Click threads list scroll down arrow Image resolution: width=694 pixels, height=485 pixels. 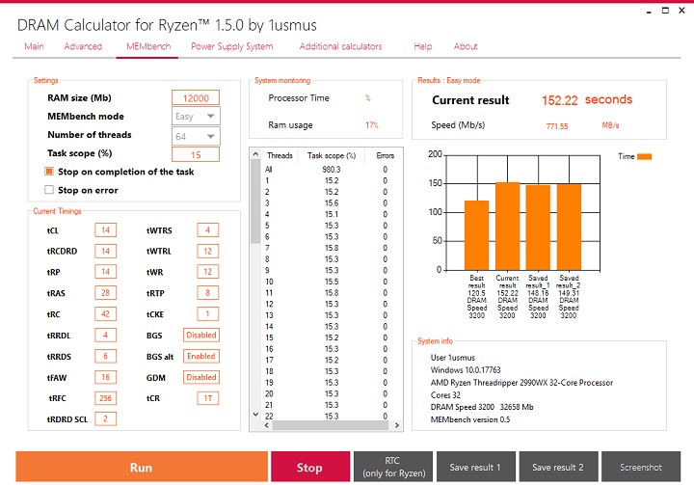[x=255, y=415]
